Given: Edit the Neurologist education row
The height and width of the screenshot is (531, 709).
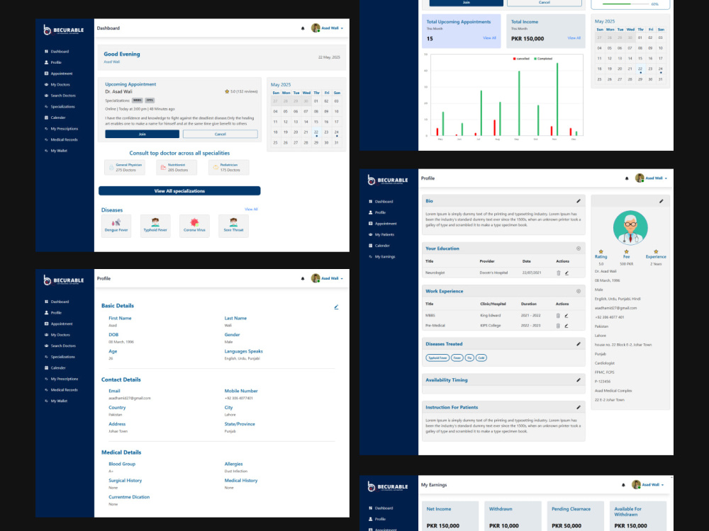Looking at the screenshot, I should pos(566,273).
